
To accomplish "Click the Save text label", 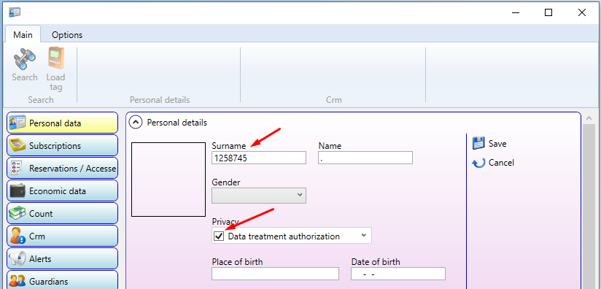I will [x=497, y=144].
